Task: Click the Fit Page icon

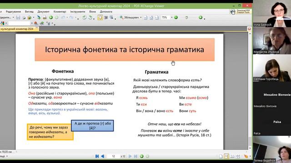Action: [151, 18]
